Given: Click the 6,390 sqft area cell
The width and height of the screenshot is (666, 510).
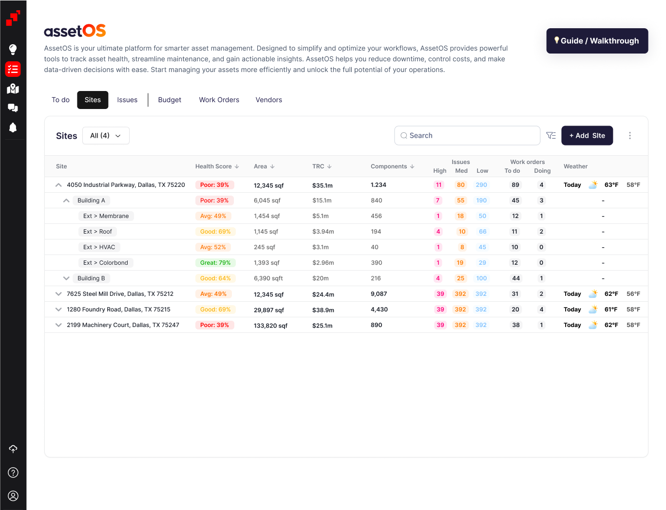Looking at the screenshot, I should [x=268, y=278].
